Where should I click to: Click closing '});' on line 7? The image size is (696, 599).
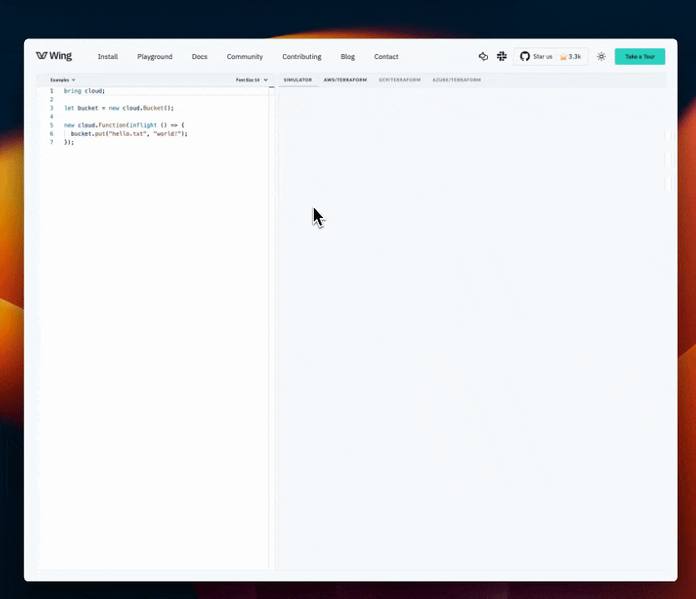pyautogui.click(x=69, y=142)
